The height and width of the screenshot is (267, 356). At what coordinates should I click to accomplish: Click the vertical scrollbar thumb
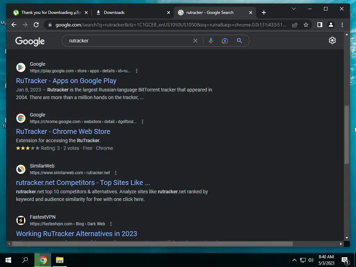pyautogui.click(x=347, y=135)
